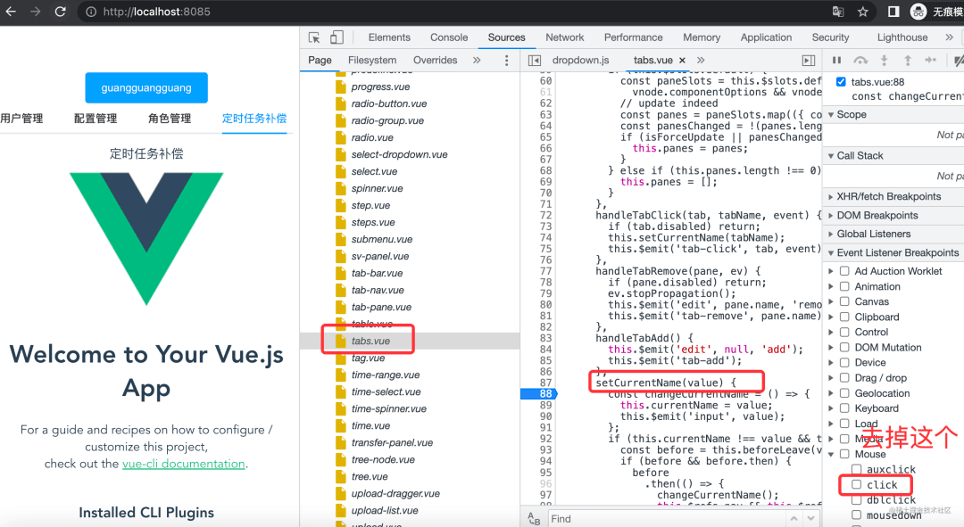Toggle the Mouse category checkbox
964x527 pixels.
(x=844, y=454)
